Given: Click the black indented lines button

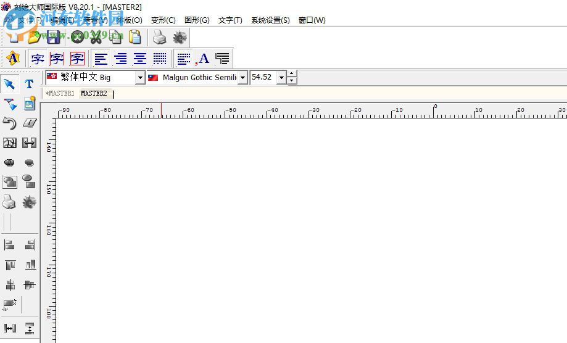Looking at the screenshot, I should click(x=222, y=59).
